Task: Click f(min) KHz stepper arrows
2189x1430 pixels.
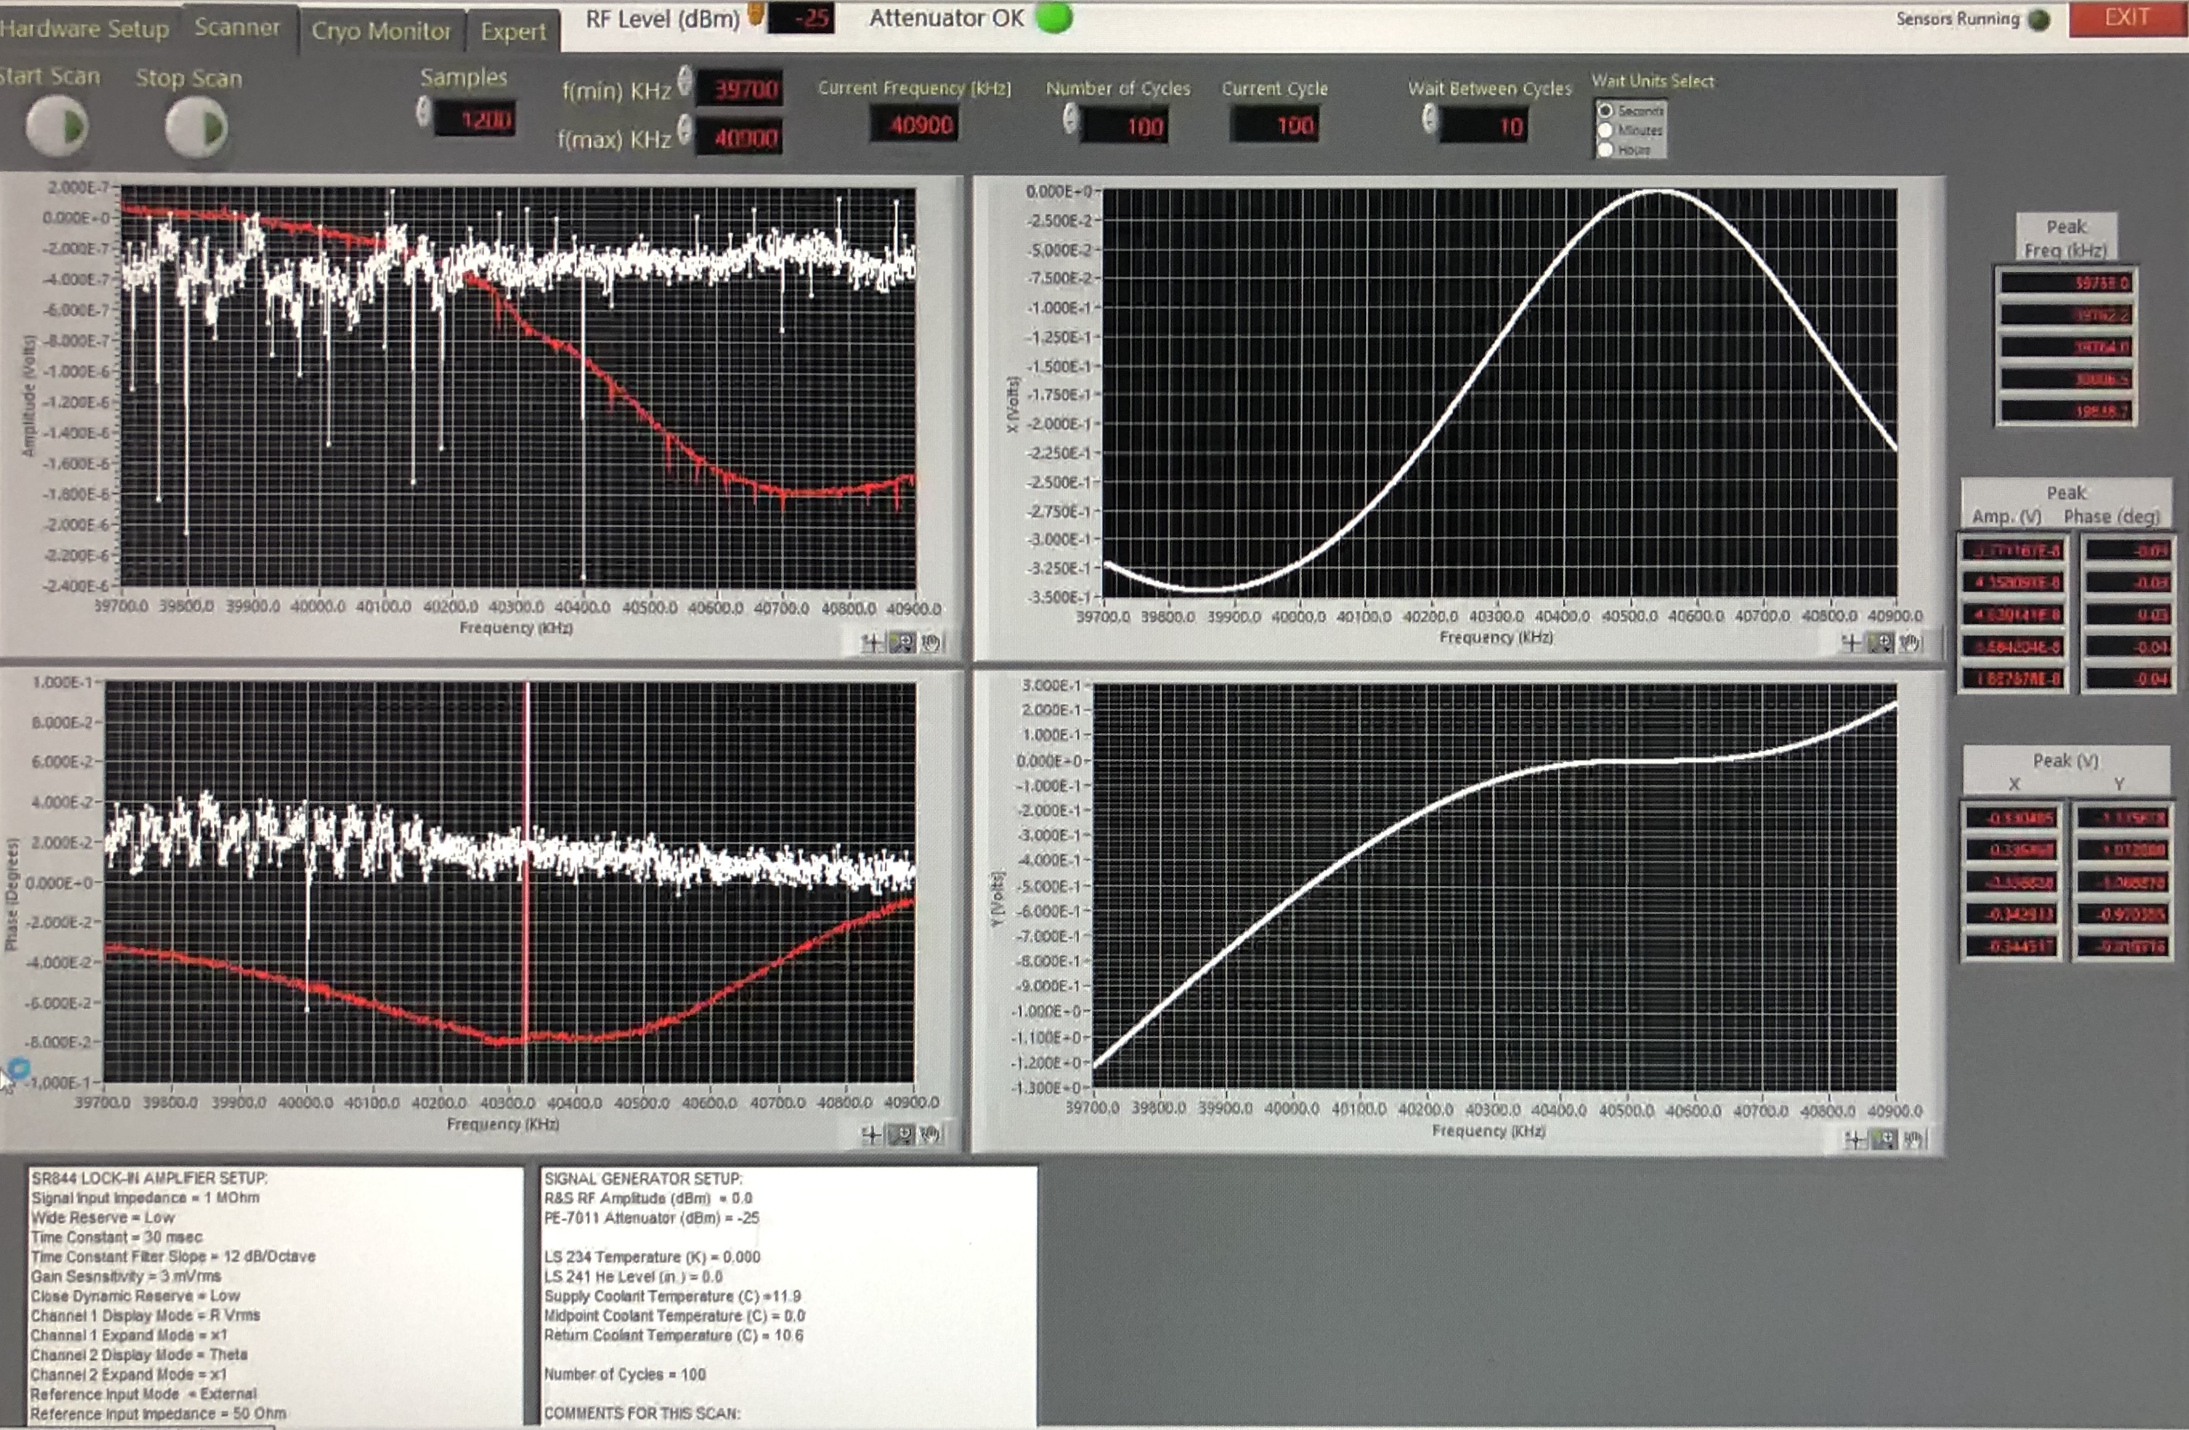Action: (684, 81)
